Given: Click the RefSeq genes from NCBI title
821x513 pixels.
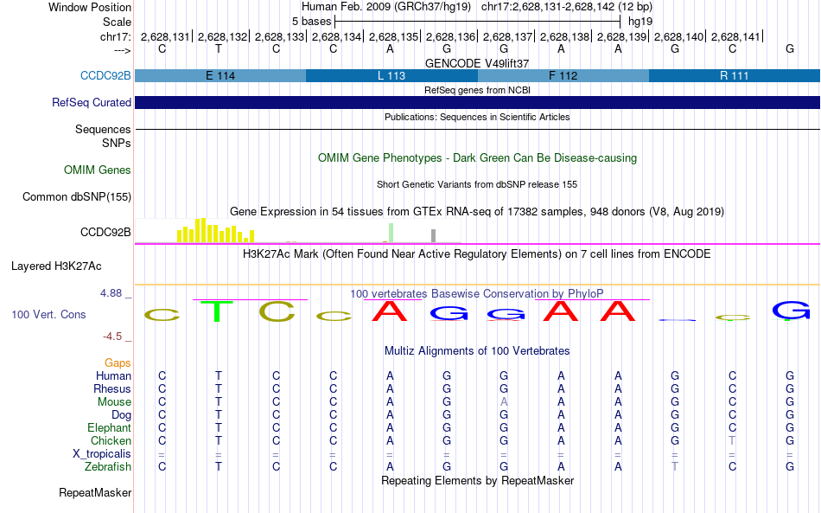Looking at the screenshot, I should (x=477, y=90).
